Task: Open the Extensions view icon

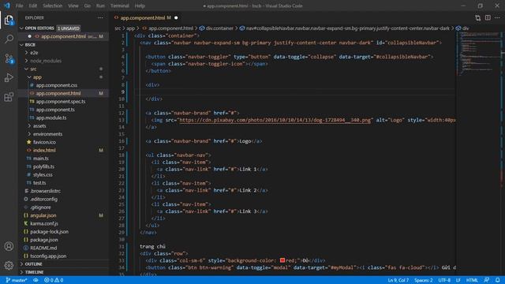Action: point(9,96)
